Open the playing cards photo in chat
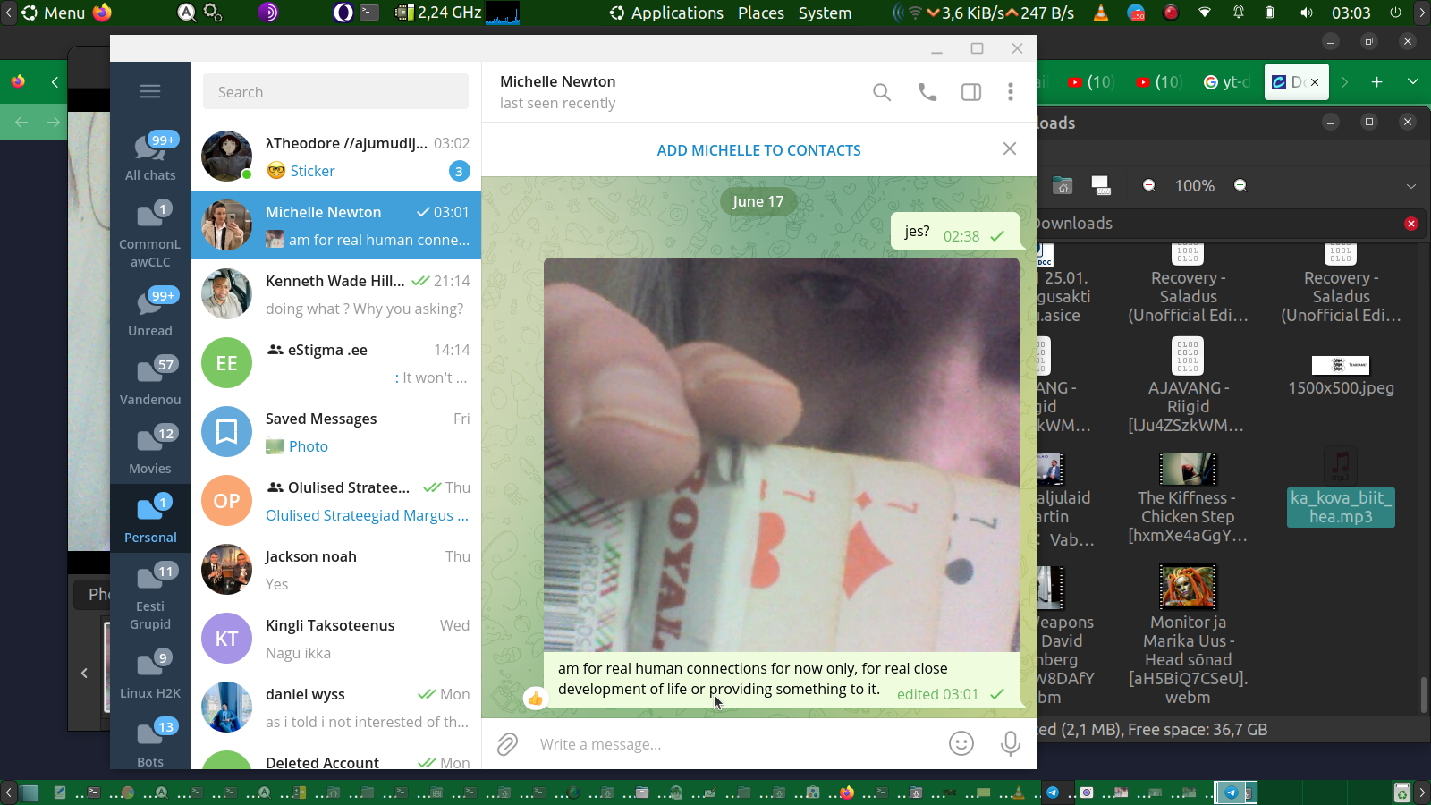The image size is (1431, 805). (x=782, y=454)
